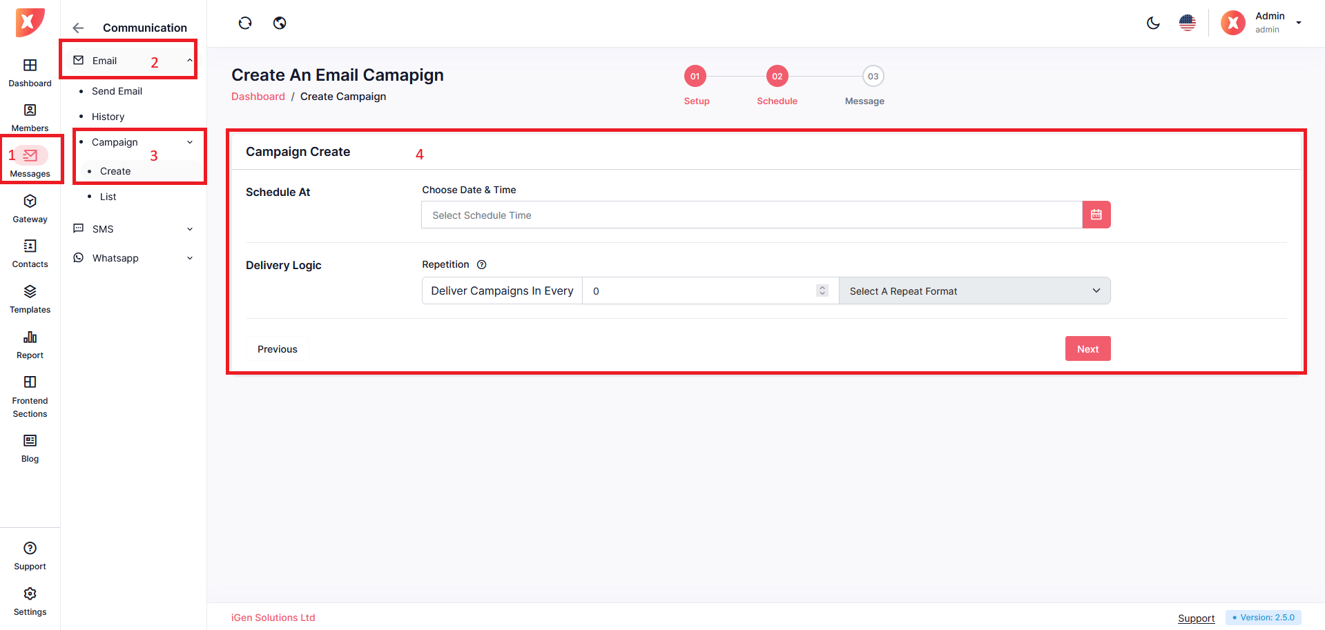Open the Templates section
Screen dimensions: 1325x630
[x=30, y=299]
